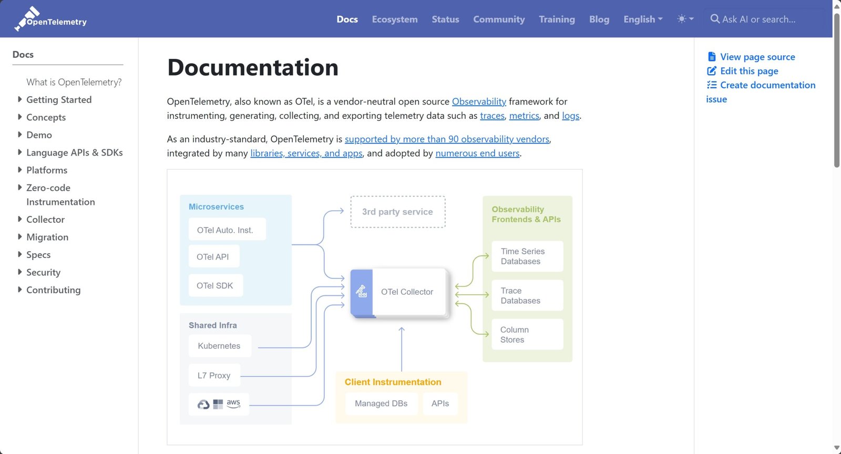The width and height of the screenshot is (841, 454).
Task: Open Status in top navigation
Action: coord(445,19)
